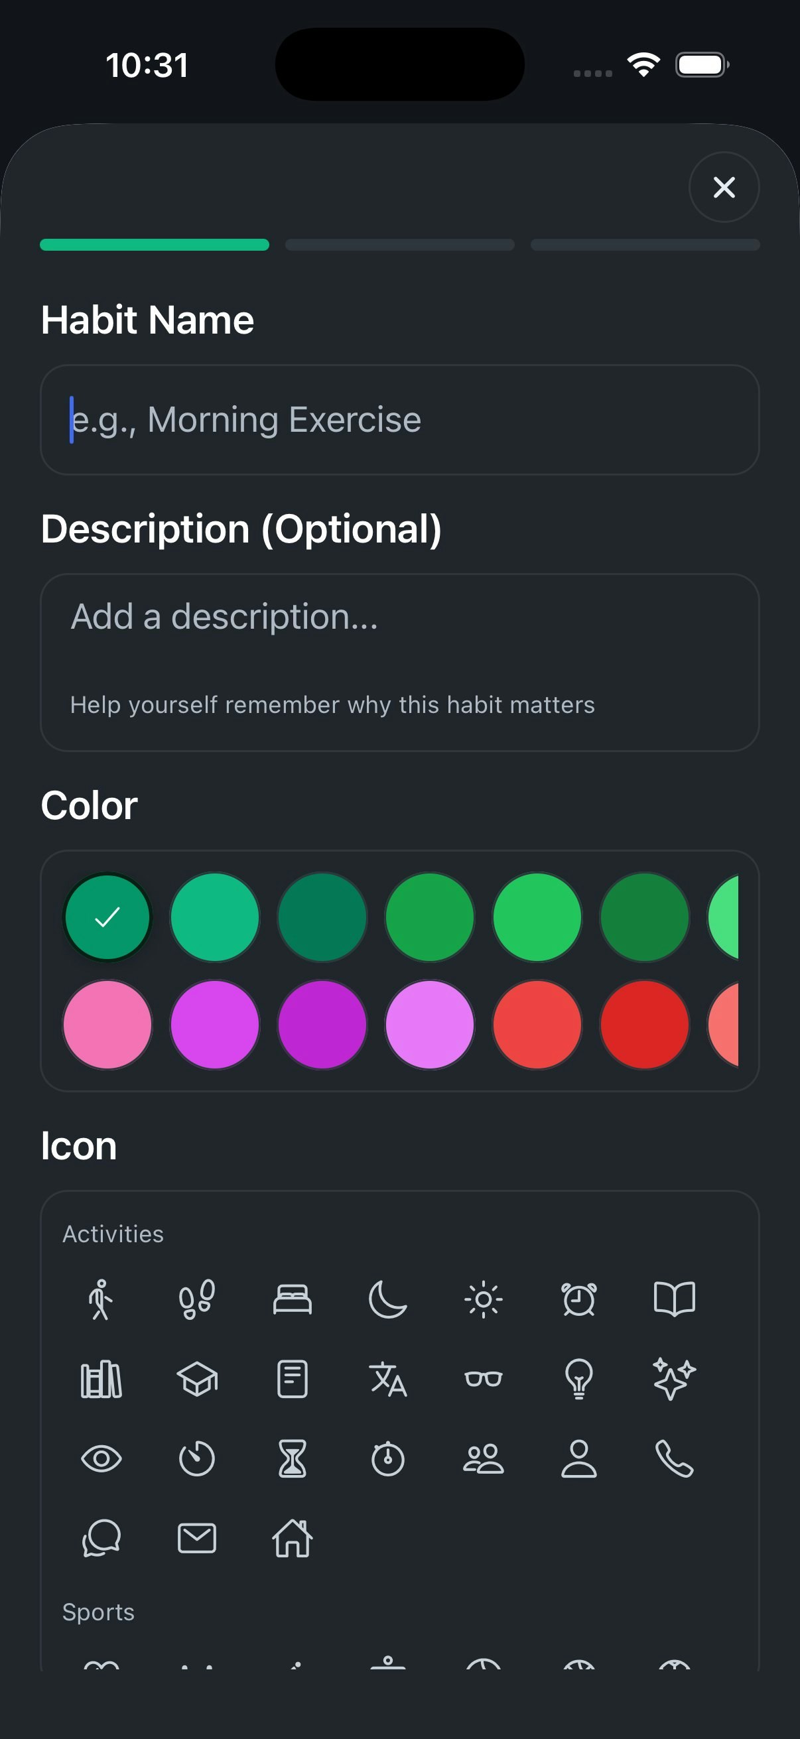Choose the moon icon
Viewport: 800px width, 1739px height.
[389, 1299]
